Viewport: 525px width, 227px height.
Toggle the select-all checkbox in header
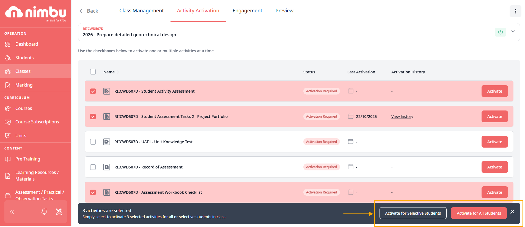click(x=93, y=72)
